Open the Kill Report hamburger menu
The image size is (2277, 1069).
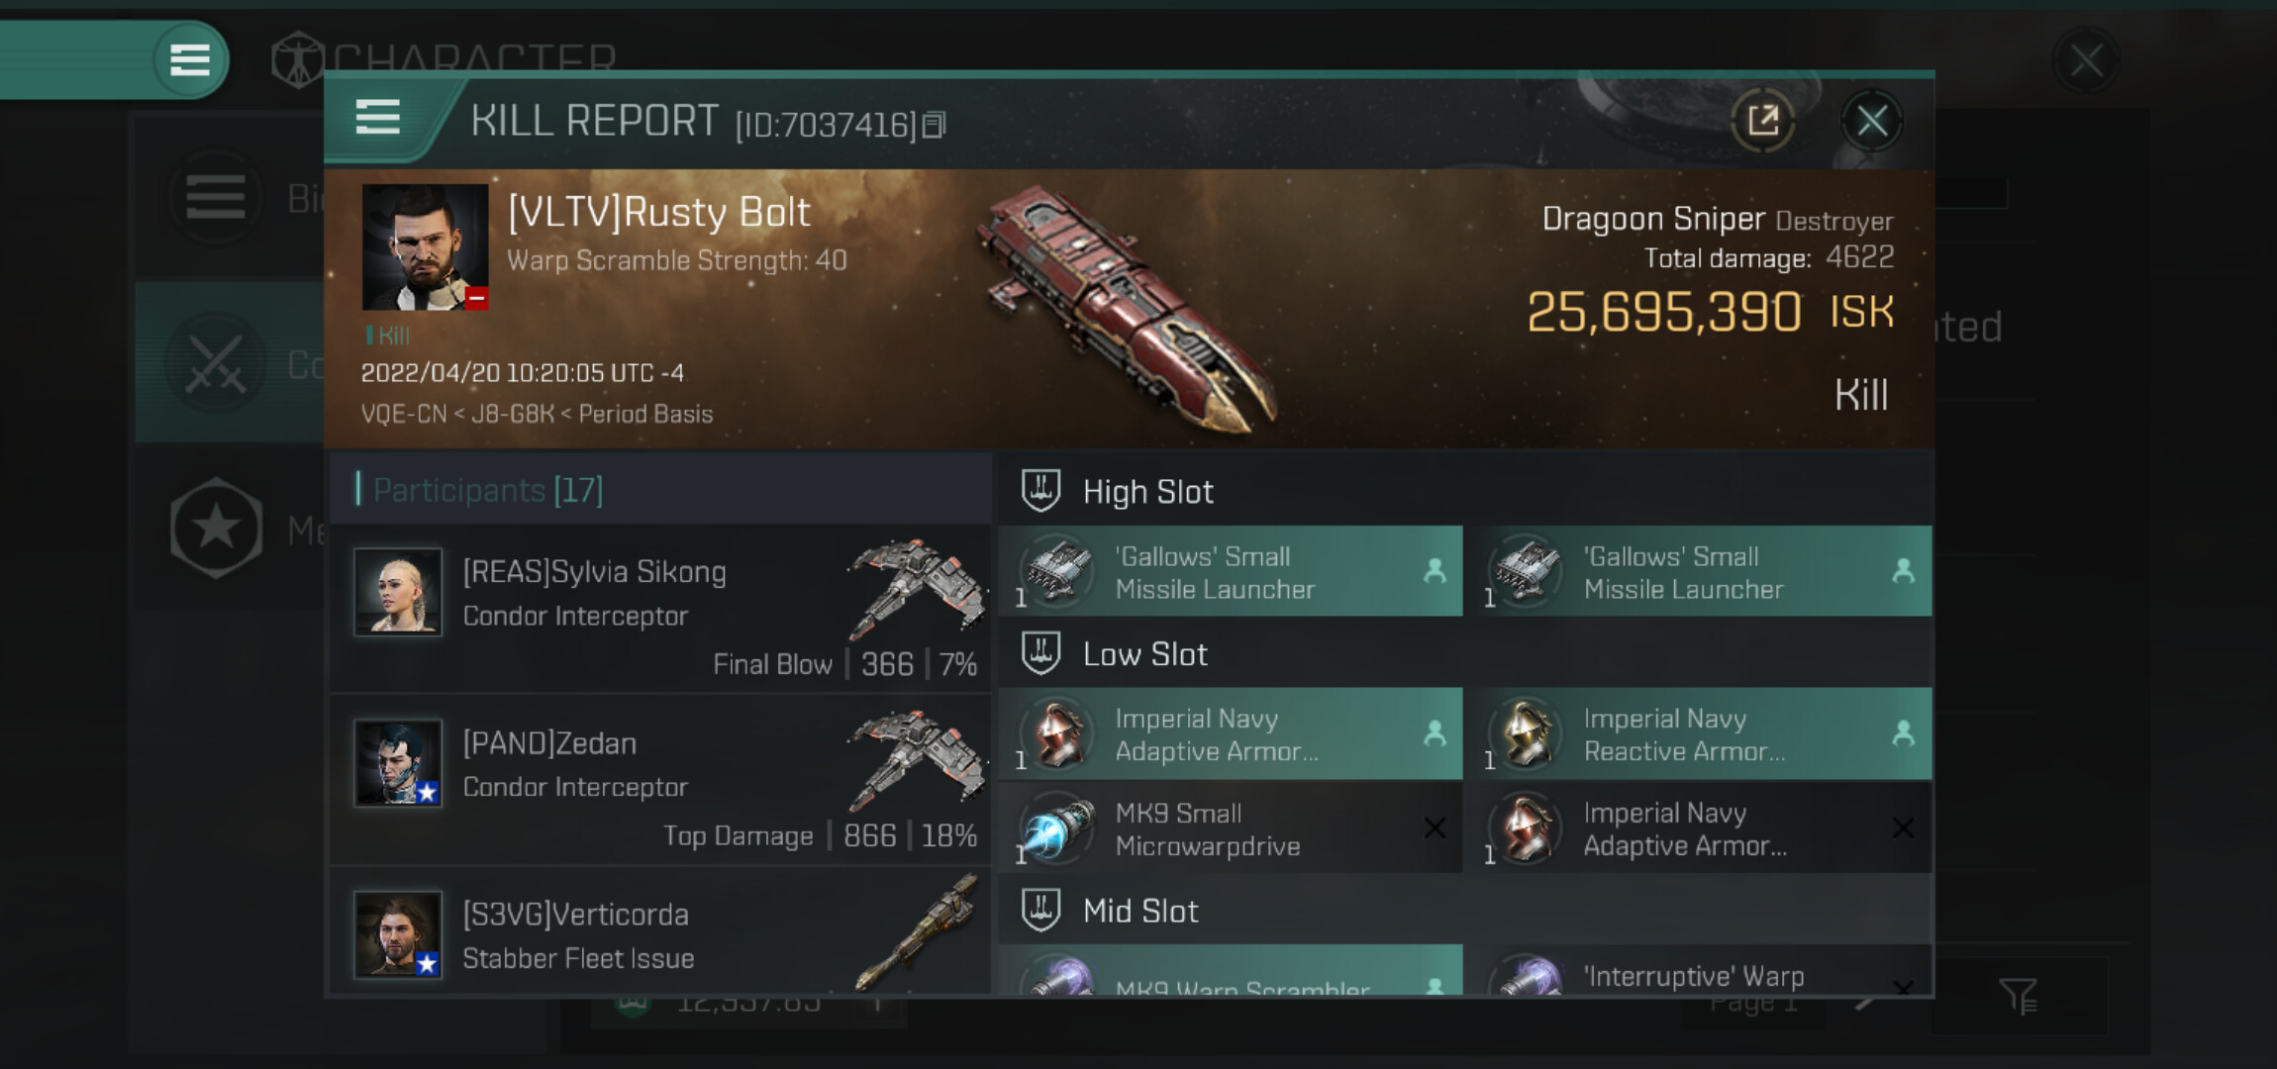click(x=377, y=118)
